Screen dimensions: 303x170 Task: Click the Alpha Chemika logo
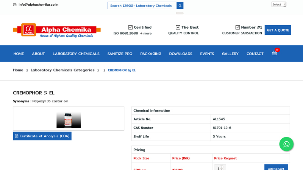point(57,30)
